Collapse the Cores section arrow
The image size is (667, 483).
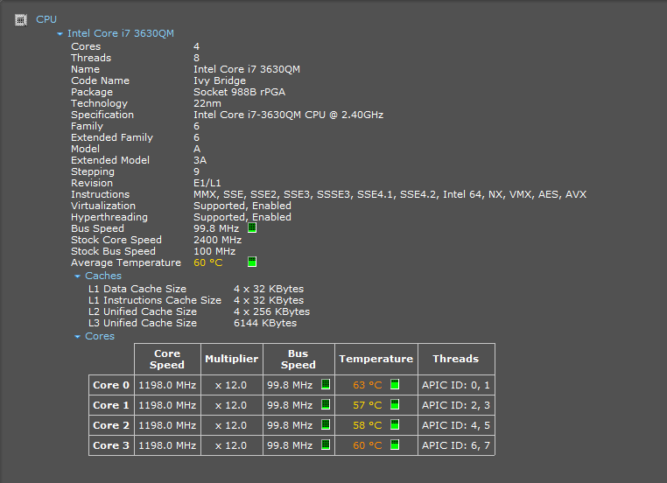pos(77,337)
